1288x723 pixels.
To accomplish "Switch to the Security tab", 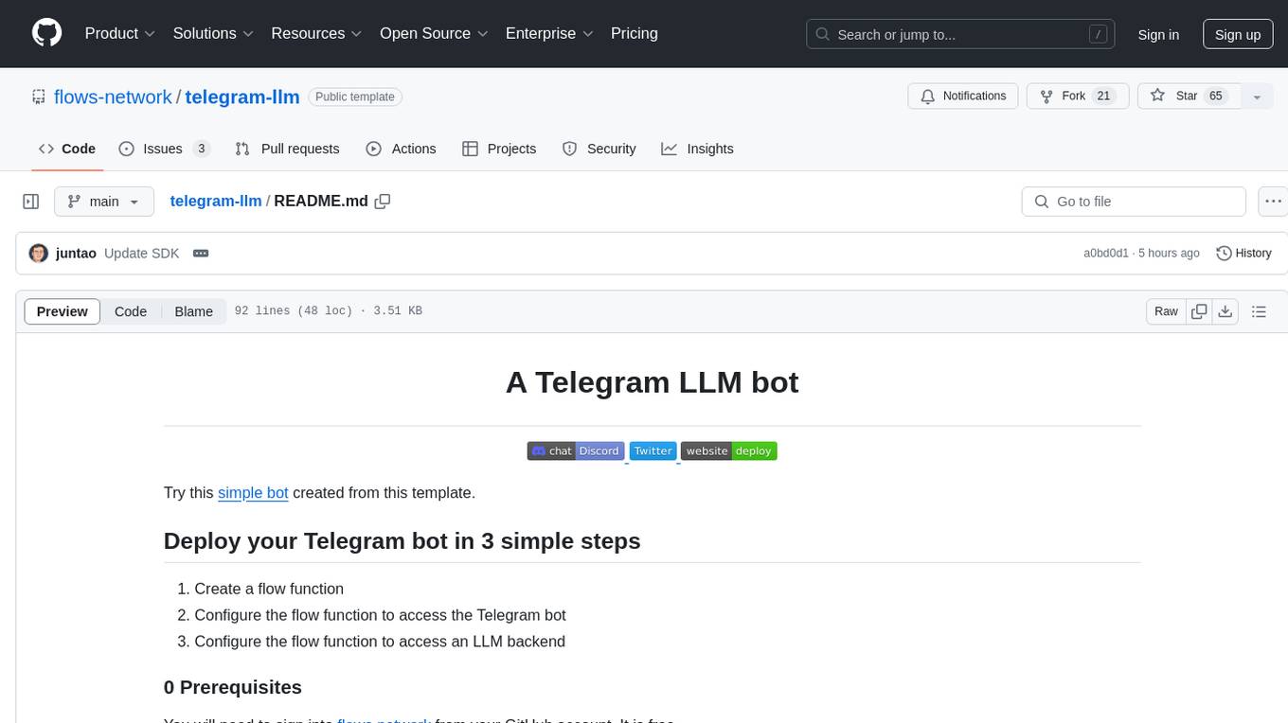I will pos(599,149).
